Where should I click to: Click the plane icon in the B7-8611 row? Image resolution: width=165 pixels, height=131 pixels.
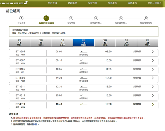pyautogui.click(x=84, y=87)
